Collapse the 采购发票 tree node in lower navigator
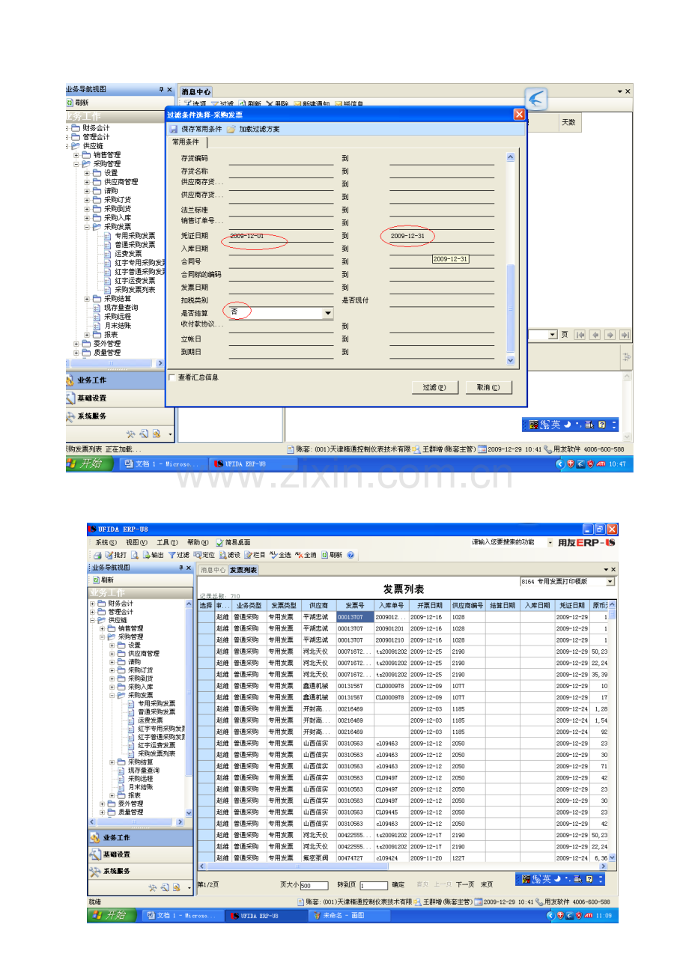Viewport: 689px width, 975px height. [x=112, y=695]
